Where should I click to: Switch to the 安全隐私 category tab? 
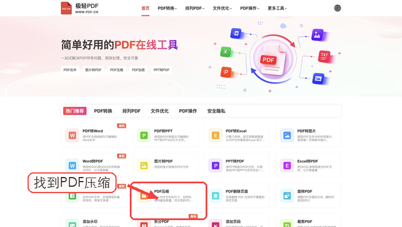point(217,111)
